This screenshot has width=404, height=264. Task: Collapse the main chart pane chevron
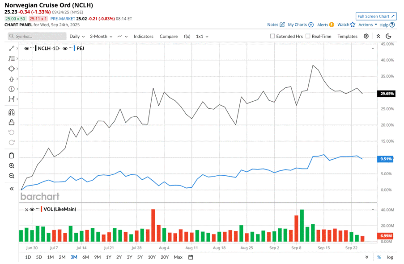pos(373,49)
